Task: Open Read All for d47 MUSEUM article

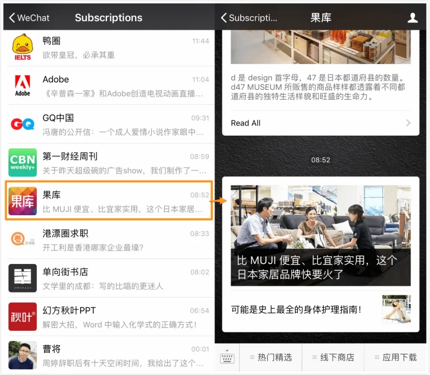Action: click(320, 123)
